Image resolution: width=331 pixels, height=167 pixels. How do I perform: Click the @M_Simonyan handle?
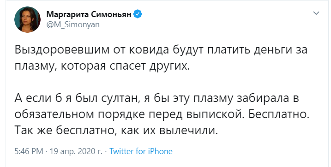pyautogui.click(x=73, y=24)
